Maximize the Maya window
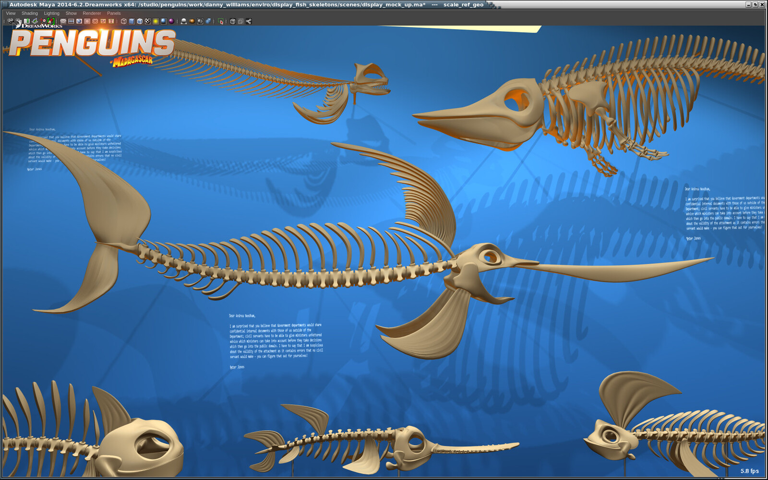Image resolution: width=768 pixels, height=480 pixels. (755, 4)
